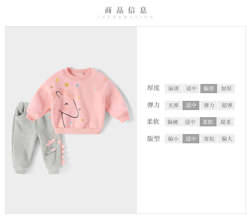Choose the 宽松 fit option
The width and height of the screenshot is (252, 217).
click(209, 138)
